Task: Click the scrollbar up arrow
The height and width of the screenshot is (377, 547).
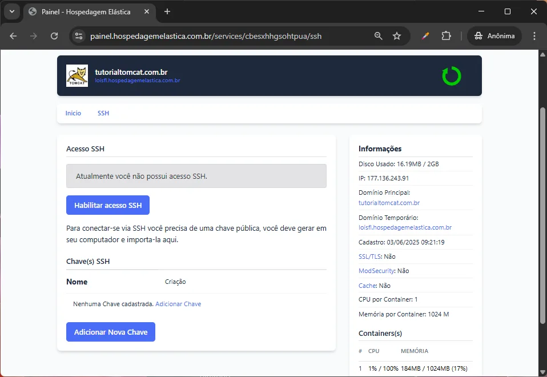Action: [542, 54]
